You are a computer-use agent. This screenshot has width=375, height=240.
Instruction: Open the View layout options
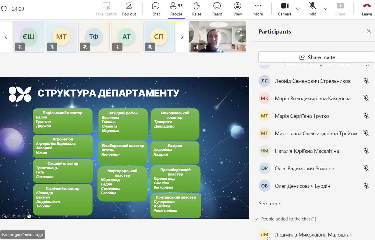pos(237,9)
